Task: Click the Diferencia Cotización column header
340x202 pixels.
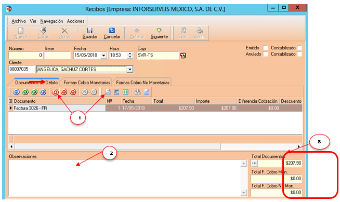Action: tap(258, 101)
